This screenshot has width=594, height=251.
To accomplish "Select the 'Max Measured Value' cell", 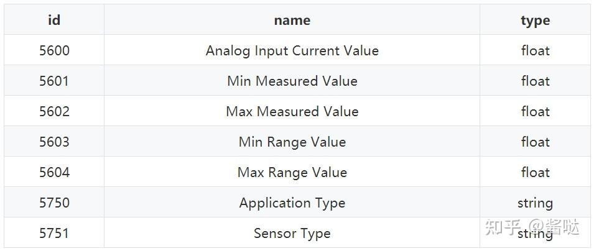I will (292, 111).
